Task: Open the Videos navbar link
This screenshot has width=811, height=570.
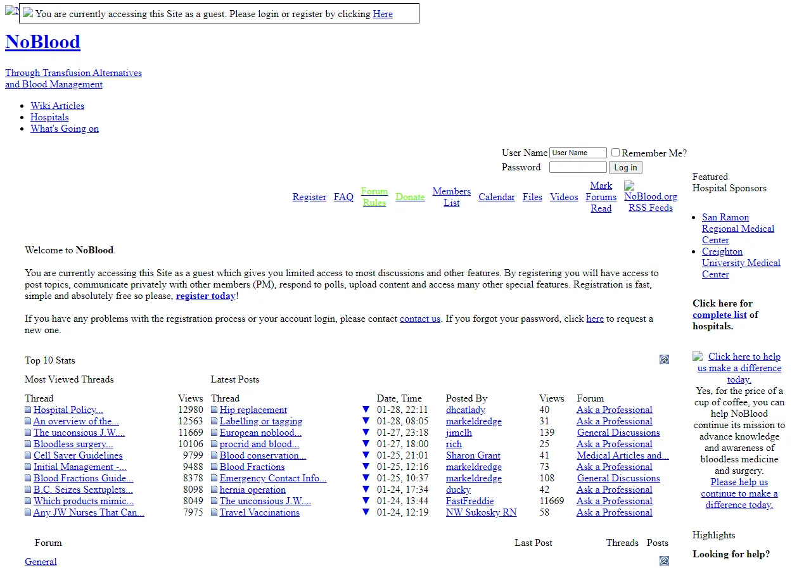Action: pos(564,197)
